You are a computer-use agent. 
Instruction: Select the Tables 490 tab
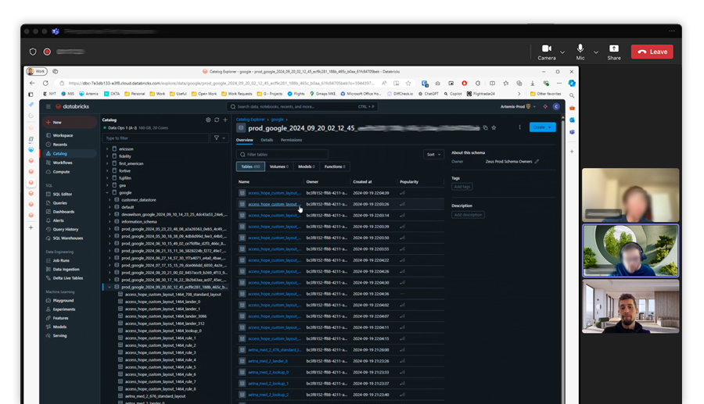pyautogui.click(x=250, y=166)
